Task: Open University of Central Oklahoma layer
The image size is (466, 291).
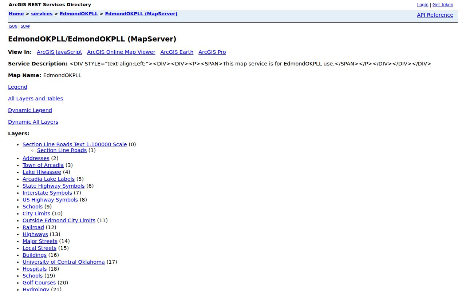Action: (x=64, y=262)
